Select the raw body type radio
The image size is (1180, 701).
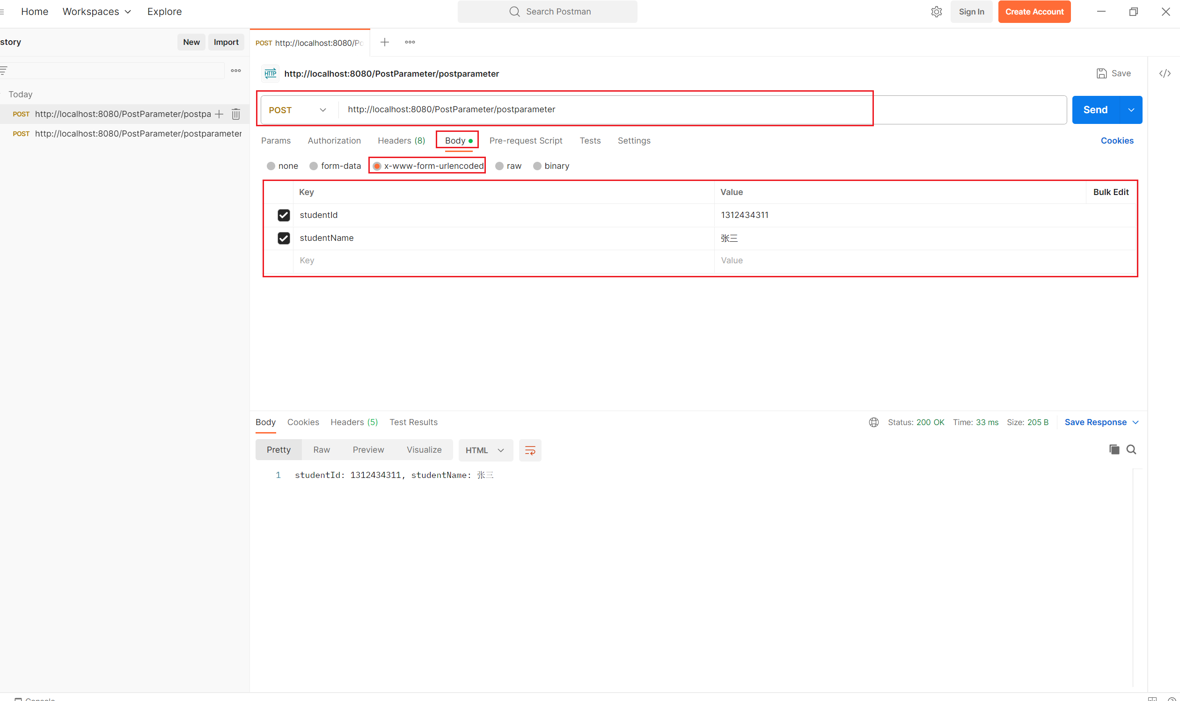pyautogui.click(x=499, y=166)
